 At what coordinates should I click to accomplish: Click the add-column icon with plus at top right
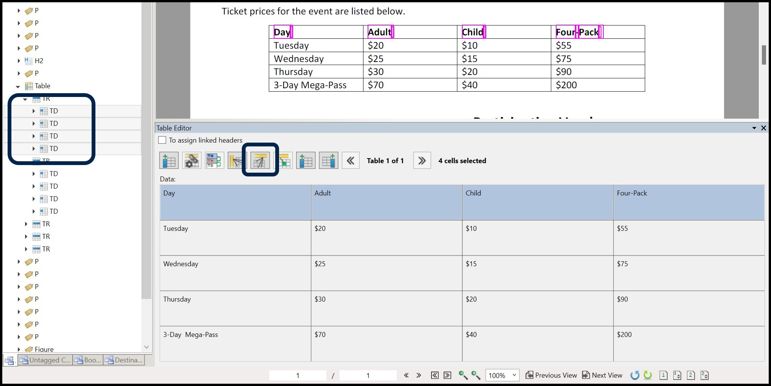click(328, 160)
